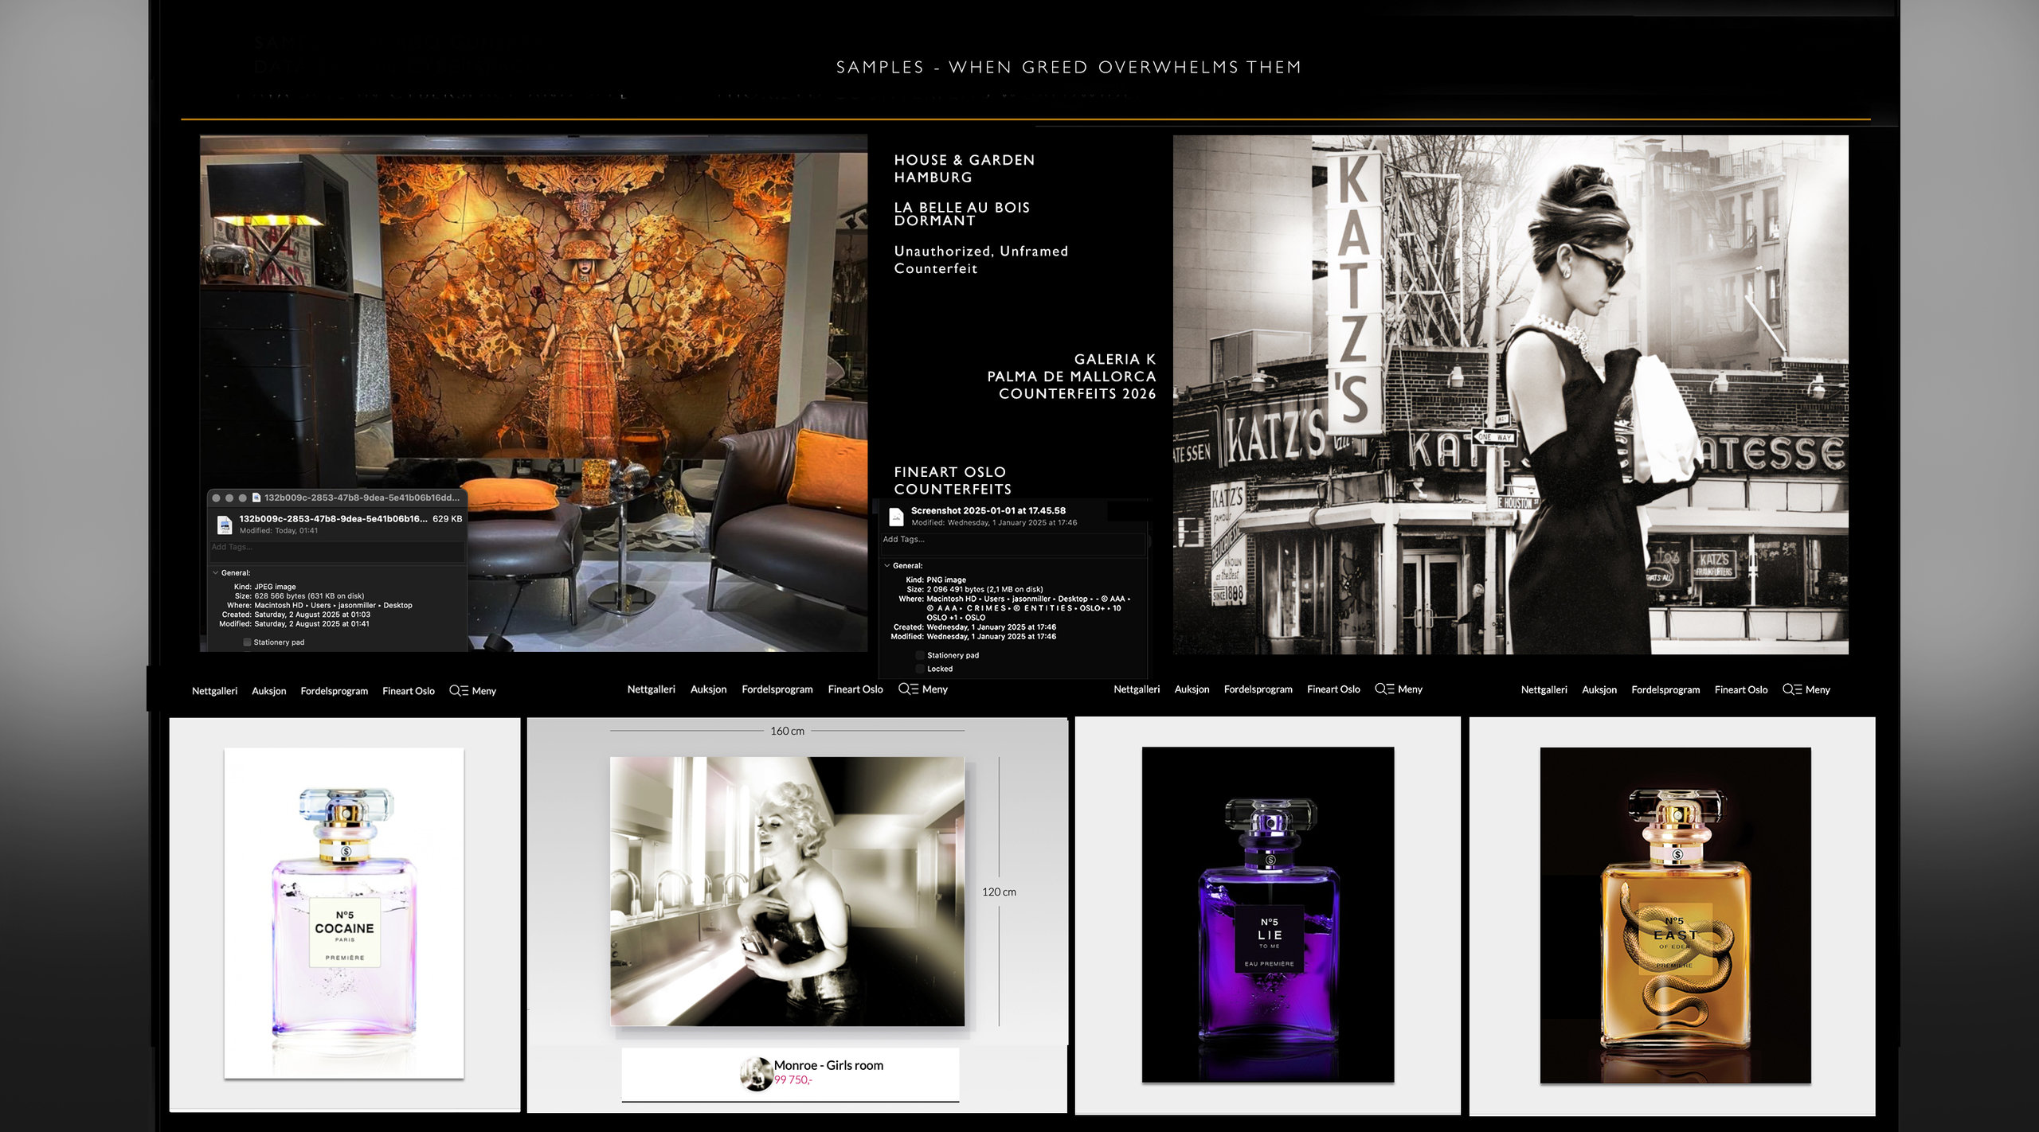Click the heading 'SAMPLES - WHEN GREED OVERWHELMS THEM'

[1069, 68]
